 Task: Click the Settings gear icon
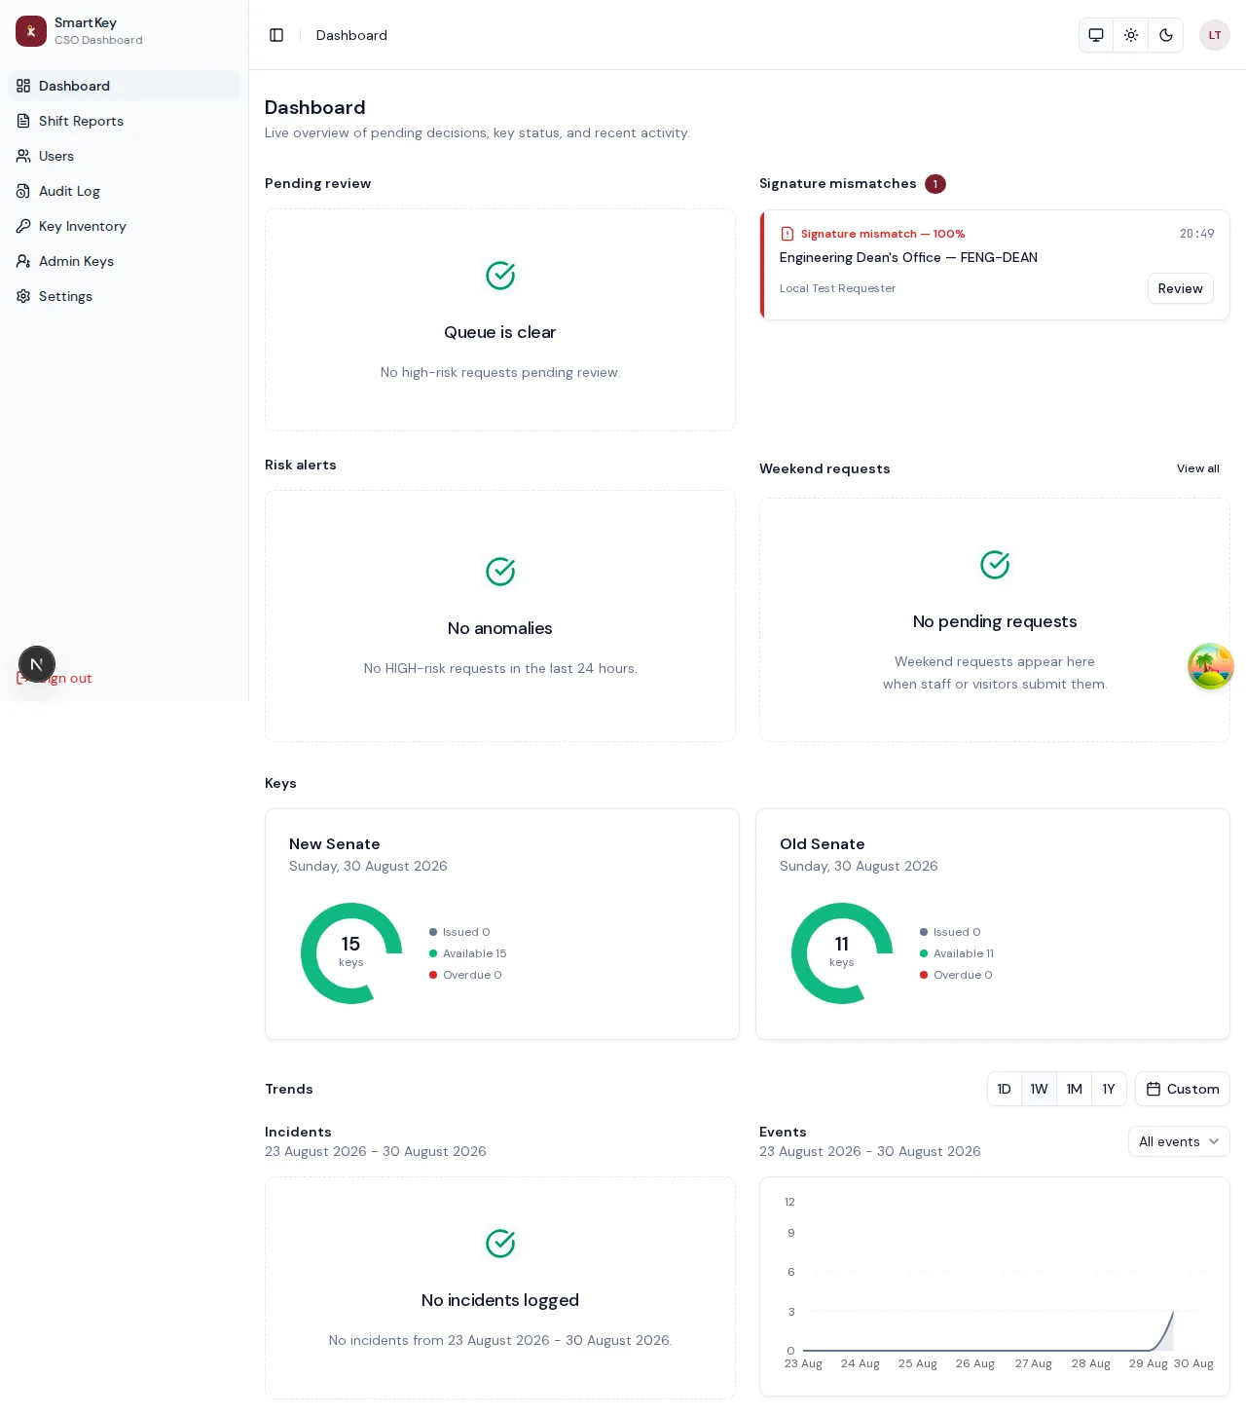point(23,296)
